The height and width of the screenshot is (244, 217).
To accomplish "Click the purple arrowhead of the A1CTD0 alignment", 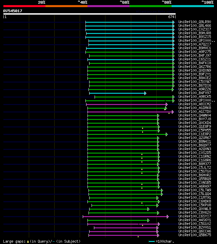I will (173, 112).
